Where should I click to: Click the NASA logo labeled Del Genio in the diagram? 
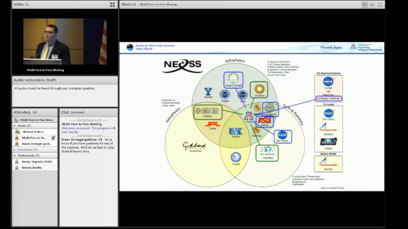tap(282, 135)
